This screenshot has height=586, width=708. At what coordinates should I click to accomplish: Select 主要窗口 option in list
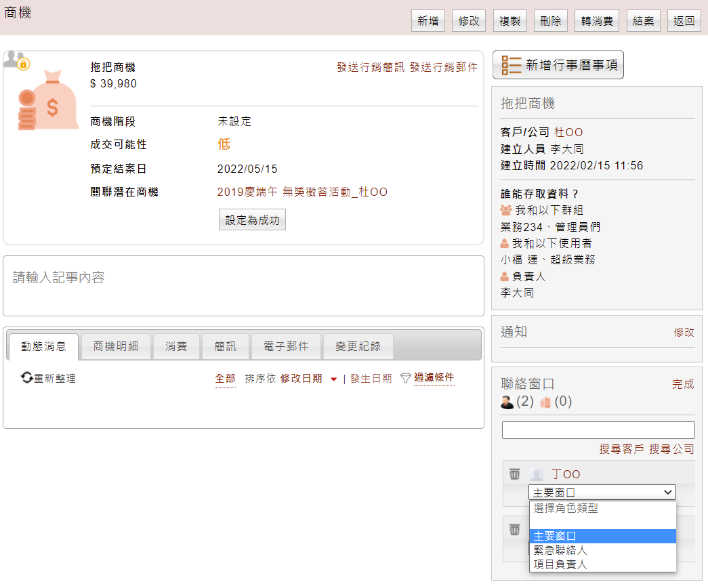click(602, 536)
